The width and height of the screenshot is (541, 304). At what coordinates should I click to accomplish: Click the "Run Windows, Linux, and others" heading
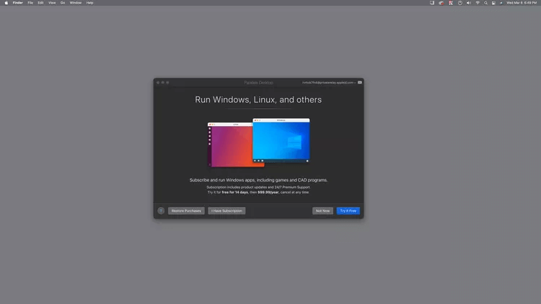[258, 99]
